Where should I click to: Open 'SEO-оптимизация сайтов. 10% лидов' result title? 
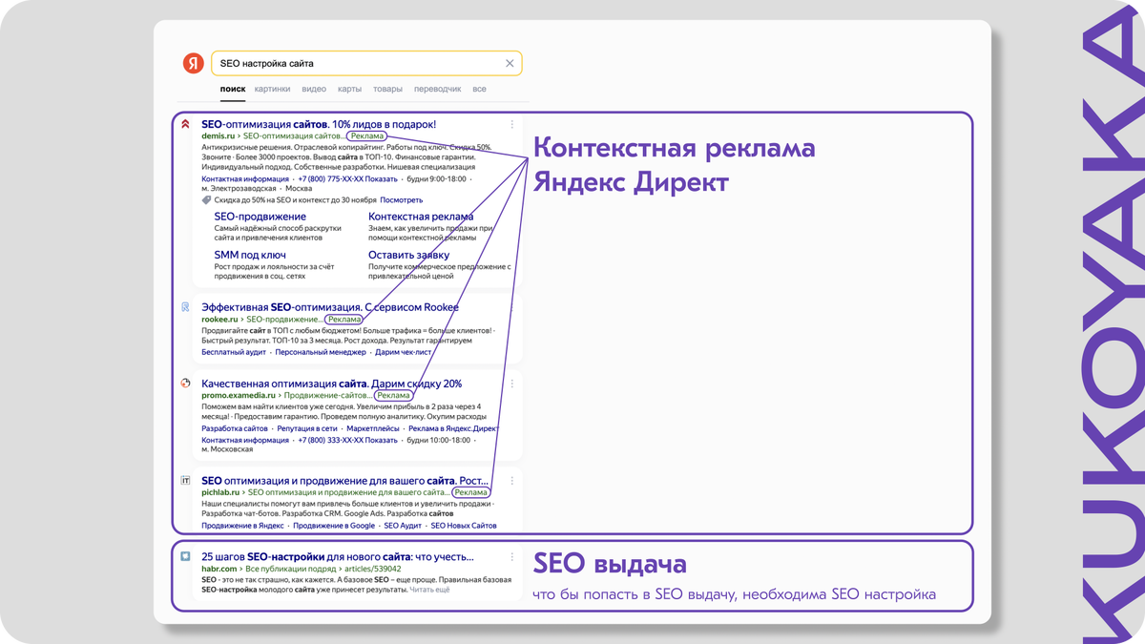pyautogui.click(x=319, y=124)
